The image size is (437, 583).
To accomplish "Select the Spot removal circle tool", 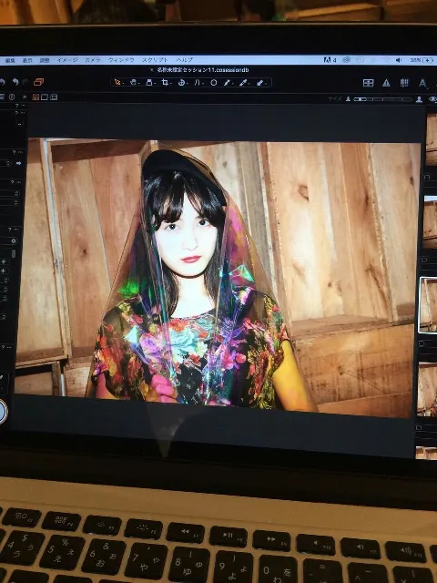I will tap(214, 83).
